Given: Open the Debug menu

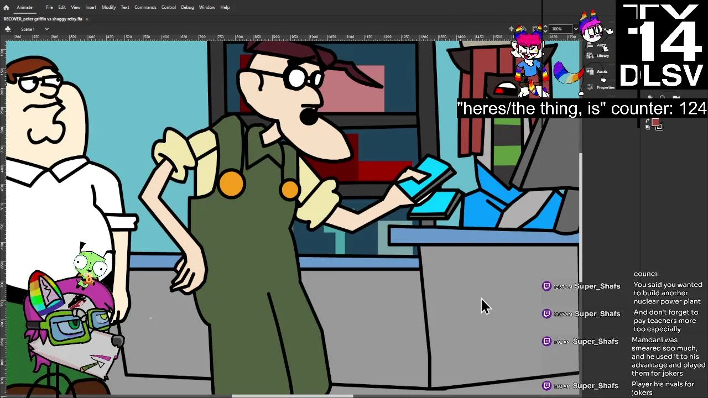Looking at the screenshot, I should [188, 7].
